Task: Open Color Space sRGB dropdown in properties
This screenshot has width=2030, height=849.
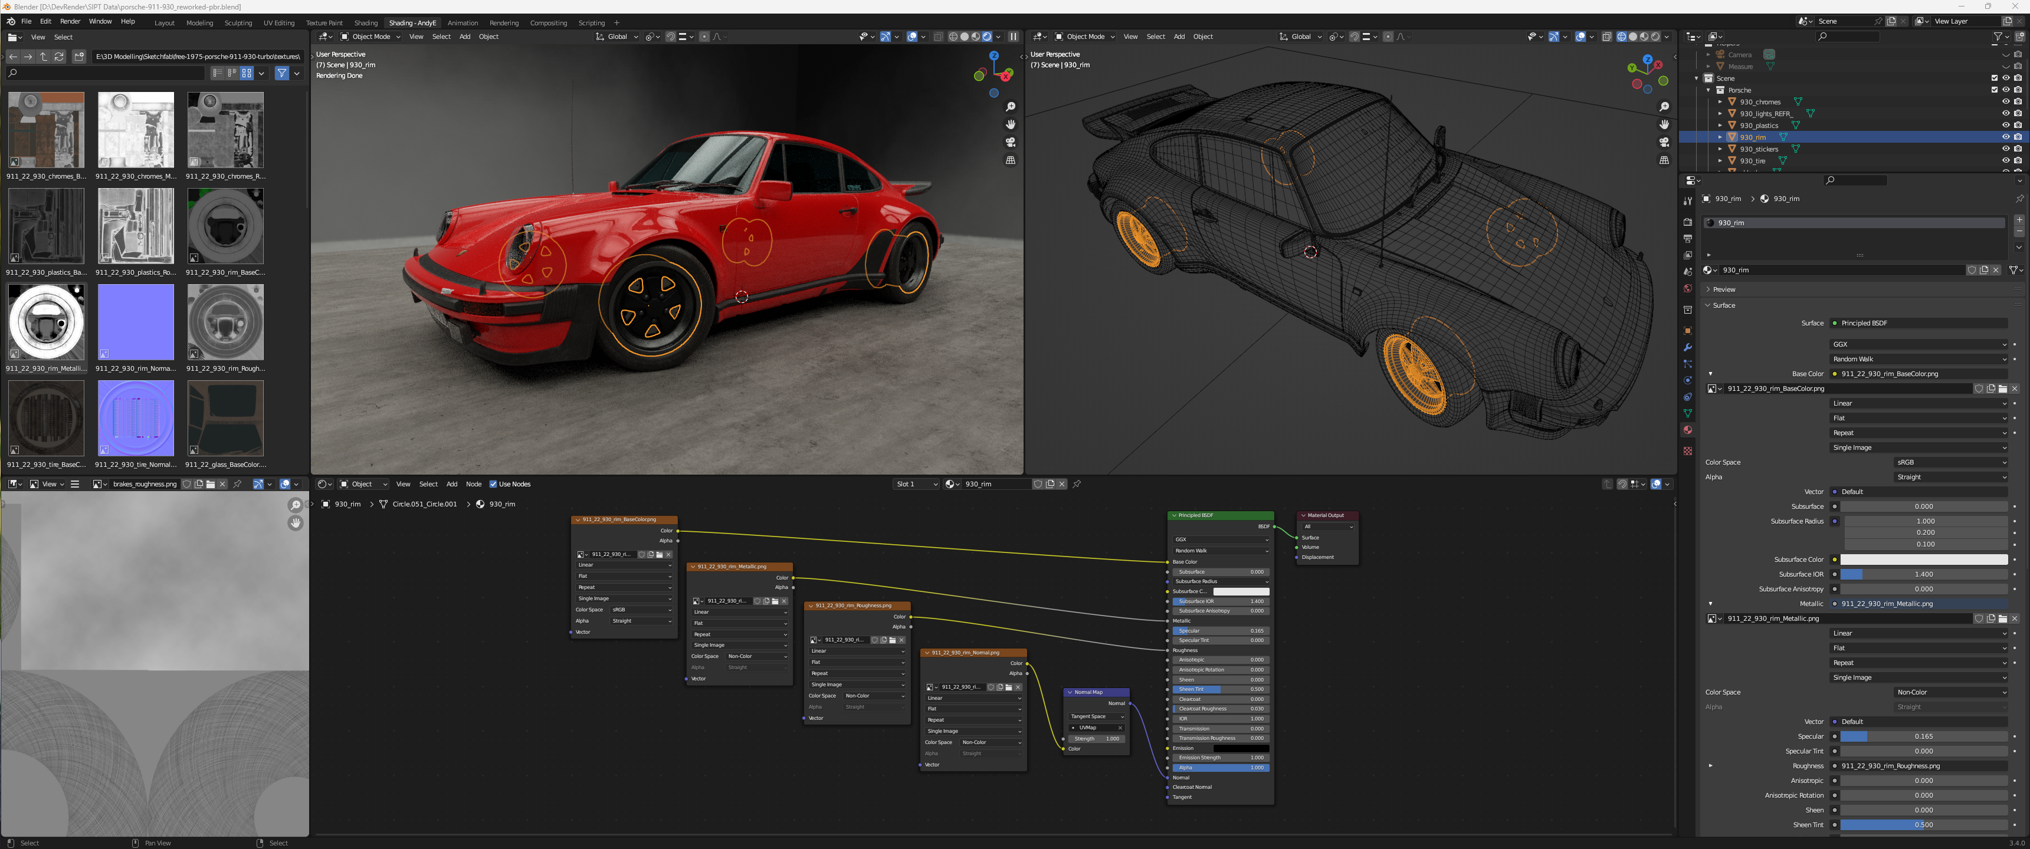Action: pos(1950,462)
